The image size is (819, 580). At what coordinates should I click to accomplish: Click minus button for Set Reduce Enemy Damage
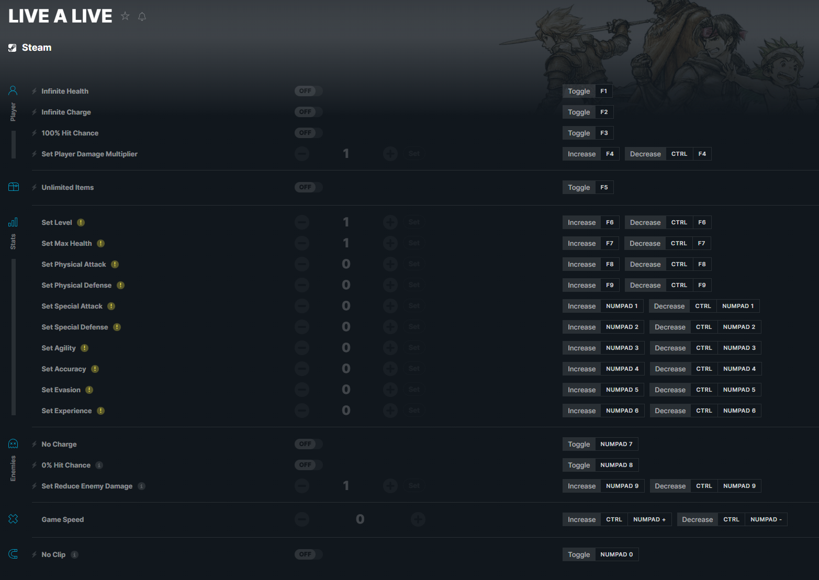pos(302,486)
